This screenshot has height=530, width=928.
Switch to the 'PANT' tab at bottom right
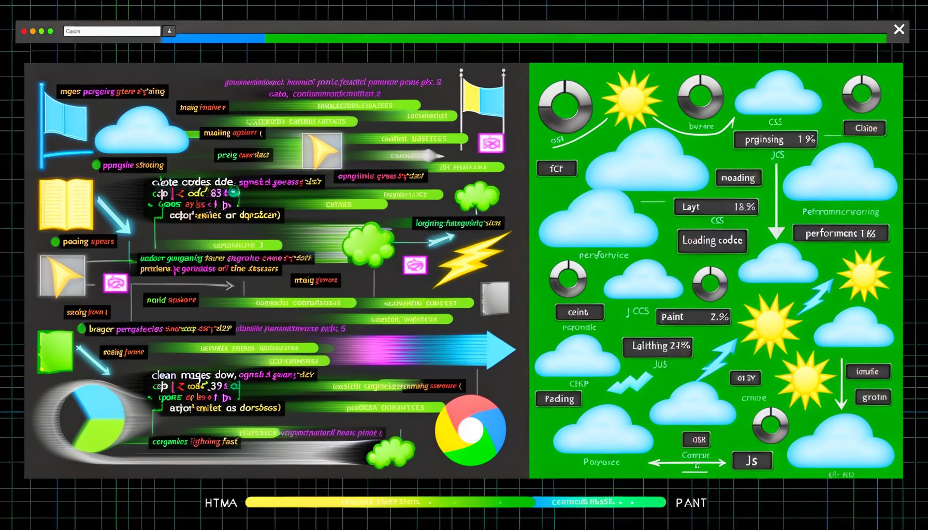tap(691, 503)
